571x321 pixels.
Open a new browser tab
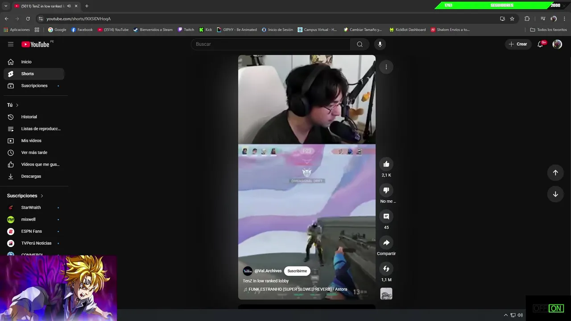click(87, 6)
